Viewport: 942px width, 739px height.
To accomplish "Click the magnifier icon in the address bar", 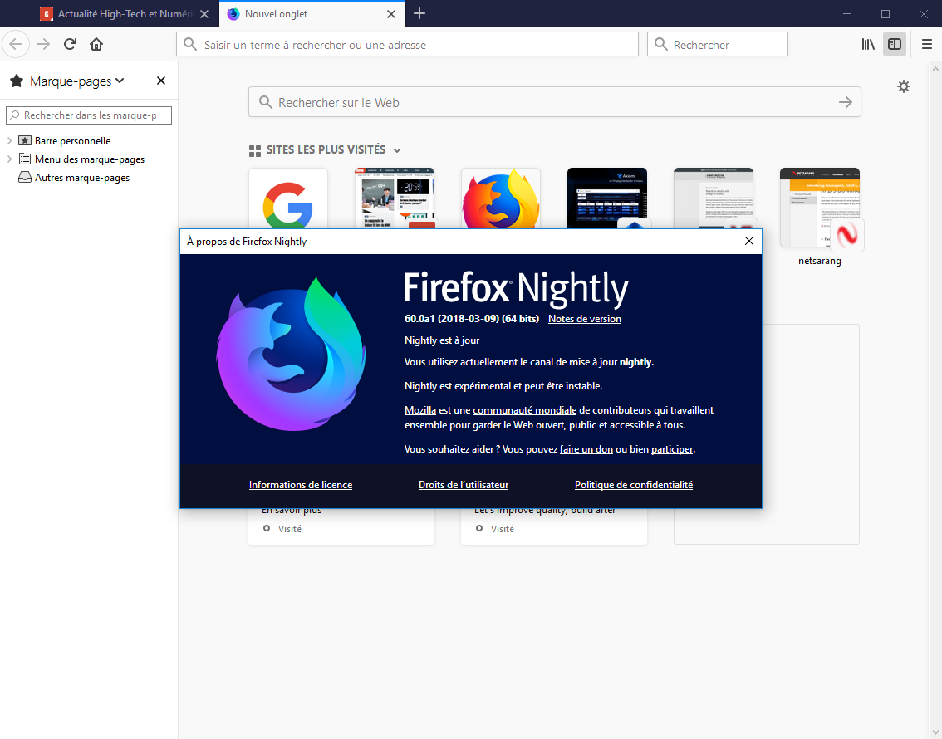I will tap(190, 45).
